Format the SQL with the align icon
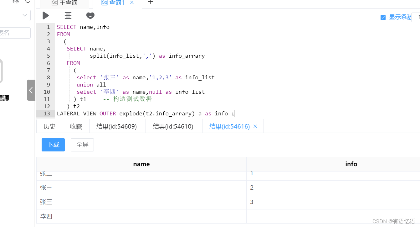Viewport: 420px width, 227px height. click(68, 15)
